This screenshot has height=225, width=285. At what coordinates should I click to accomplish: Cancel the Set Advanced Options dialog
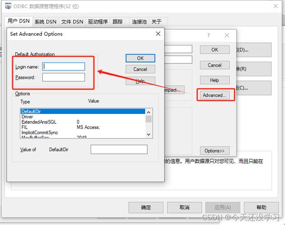click(x=140, y=69)
